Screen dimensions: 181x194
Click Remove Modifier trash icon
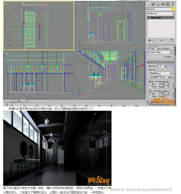(x=166, y=40)
